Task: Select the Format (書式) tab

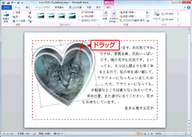Action: coord(109,7)
